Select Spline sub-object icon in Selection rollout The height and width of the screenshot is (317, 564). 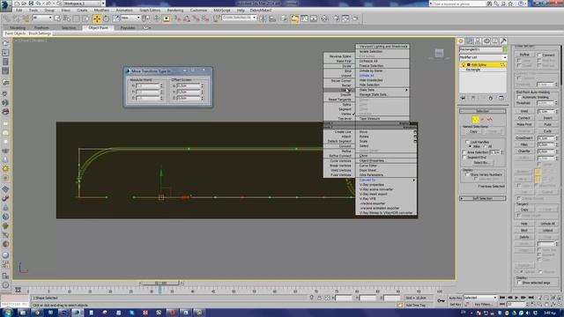pos(490,120)
